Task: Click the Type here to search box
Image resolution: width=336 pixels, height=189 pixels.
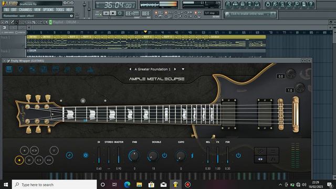Action: 54,184
